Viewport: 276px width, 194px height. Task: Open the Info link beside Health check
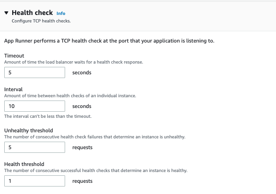click(61, 14)
